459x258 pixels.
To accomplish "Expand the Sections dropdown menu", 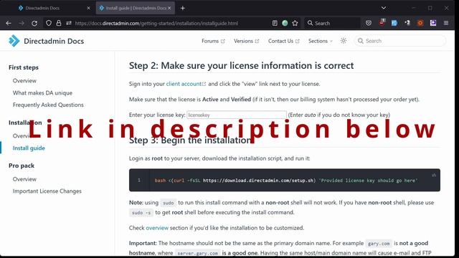I will coord(321,41).
